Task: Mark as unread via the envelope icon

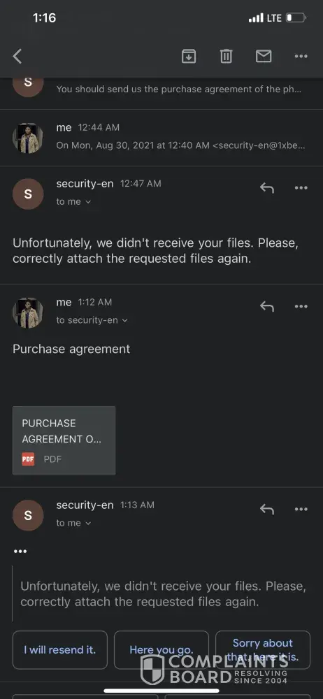Action: pyautogui.click(x=264, y=56)
